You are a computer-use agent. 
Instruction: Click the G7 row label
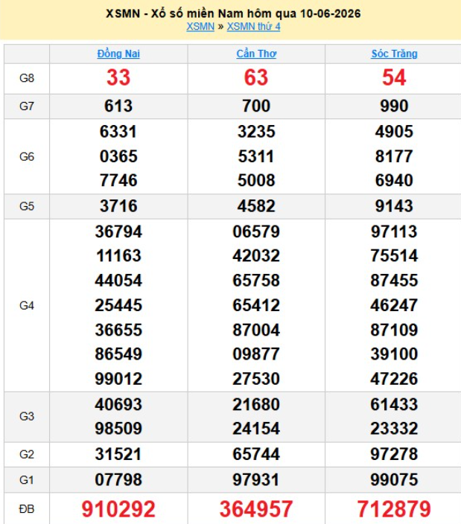coord(27,106)
